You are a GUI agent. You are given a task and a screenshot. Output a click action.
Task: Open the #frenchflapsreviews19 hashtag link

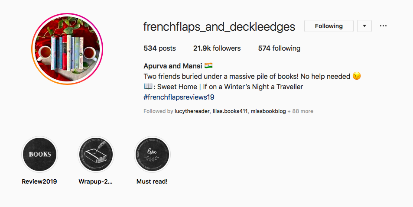click(x=179, y=97)
